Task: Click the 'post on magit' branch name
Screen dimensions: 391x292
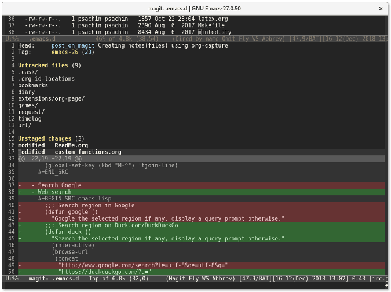Action: click(73, 45)
